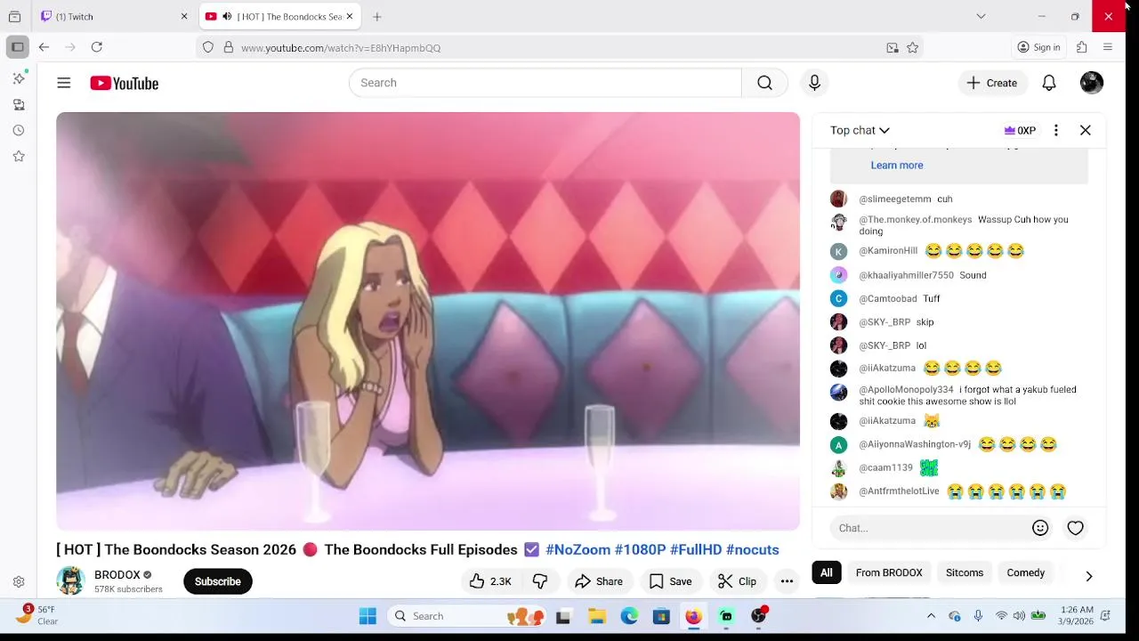The image size is (1139, 641).
Task: Select the From BRODOX chip
Action: pos(889,572)
